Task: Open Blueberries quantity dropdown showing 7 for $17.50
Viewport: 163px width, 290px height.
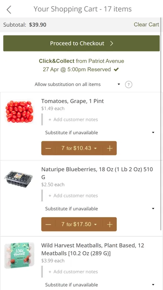Action: click(x=79, y=224)
